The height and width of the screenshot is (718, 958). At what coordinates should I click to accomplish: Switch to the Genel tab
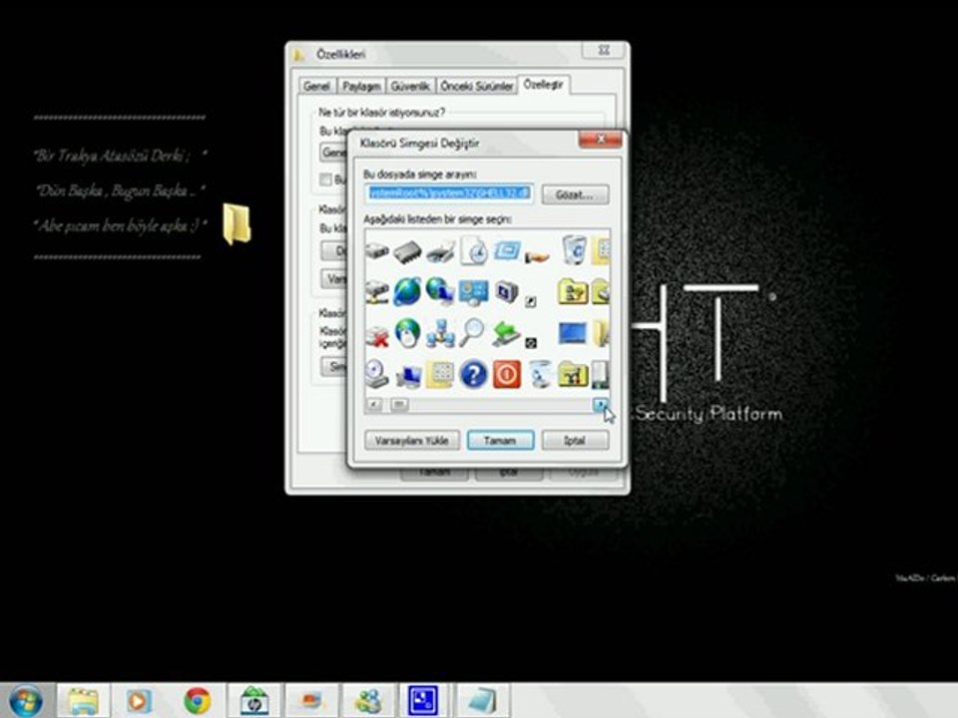(x=316, y=87)
